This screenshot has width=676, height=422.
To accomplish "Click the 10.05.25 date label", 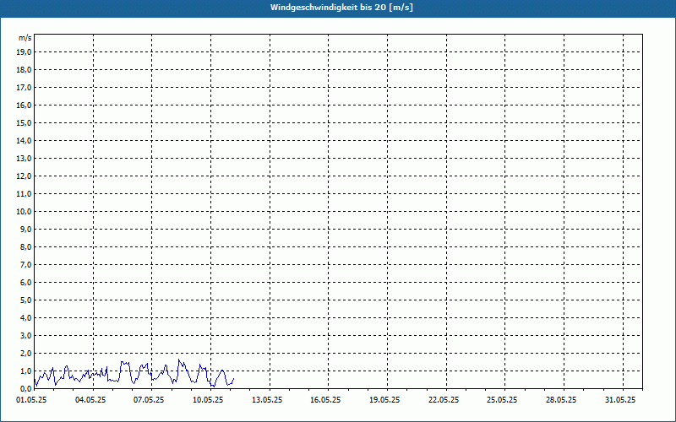I will pos(208,400).
